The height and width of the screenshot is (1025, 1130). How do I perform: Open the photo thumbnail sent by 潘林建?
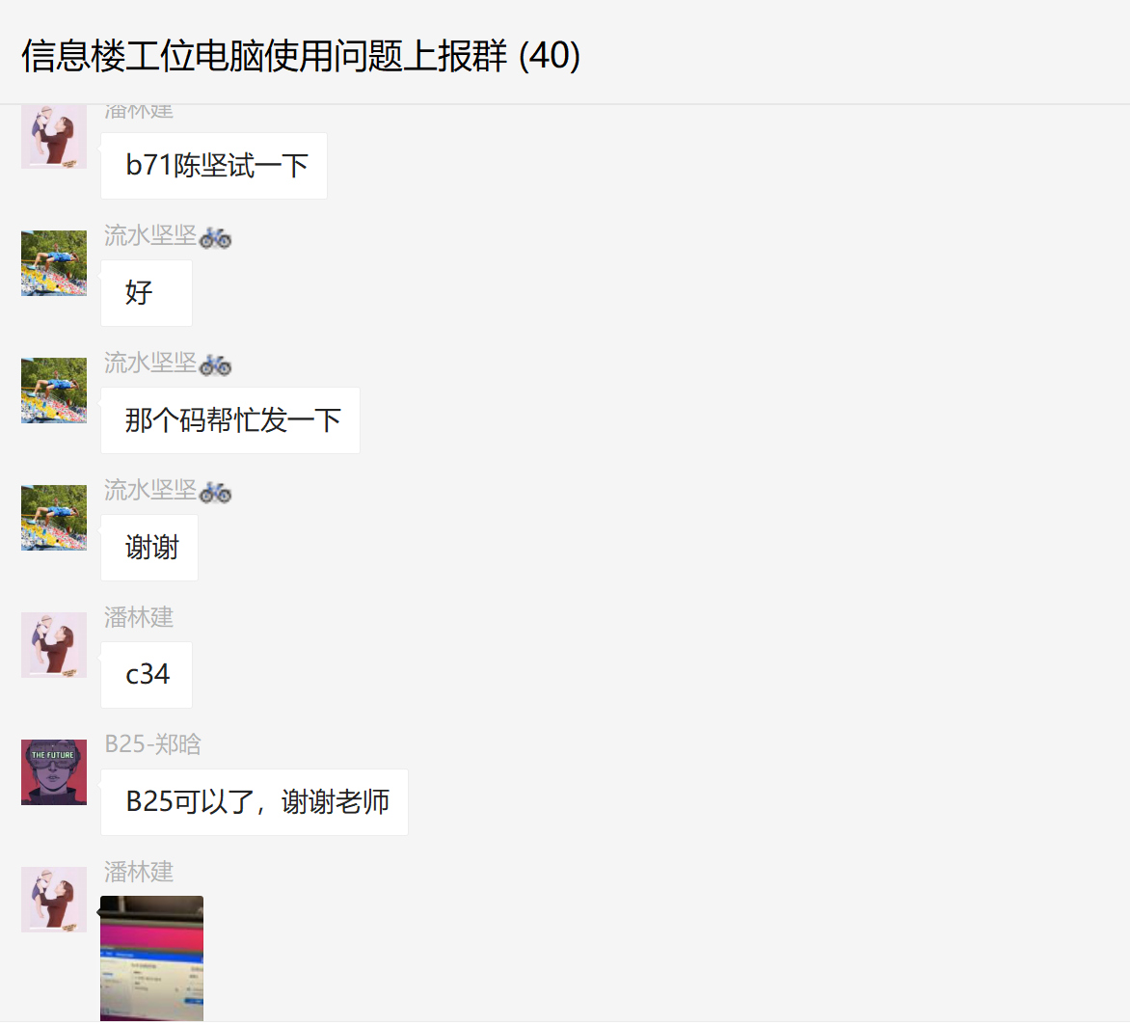pos(151,958)
